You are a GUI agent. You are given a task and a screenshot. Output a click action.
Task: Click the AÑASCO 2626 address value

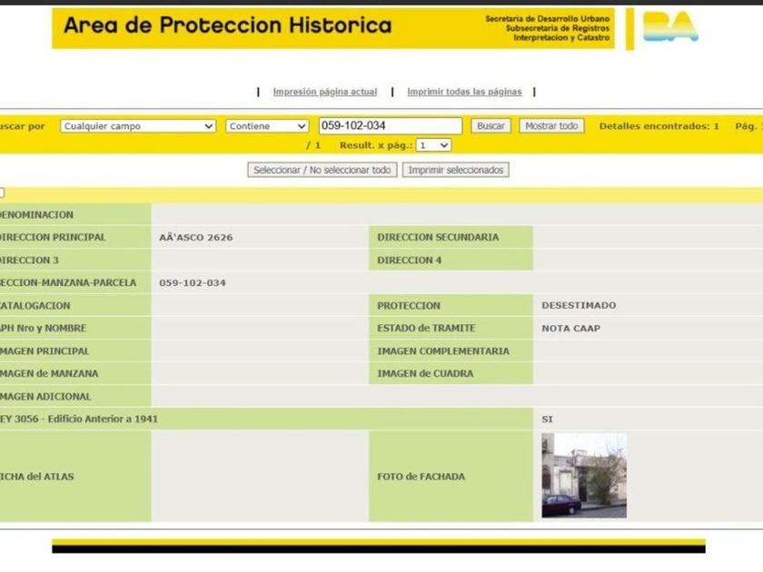pos(195,238)
